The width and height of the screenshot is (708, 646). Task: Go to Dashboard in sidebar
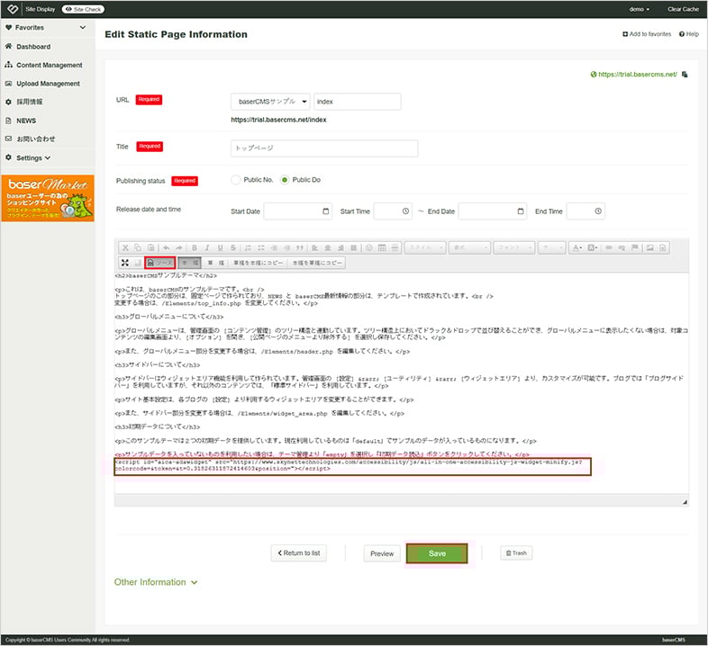(x=33, y=47)
